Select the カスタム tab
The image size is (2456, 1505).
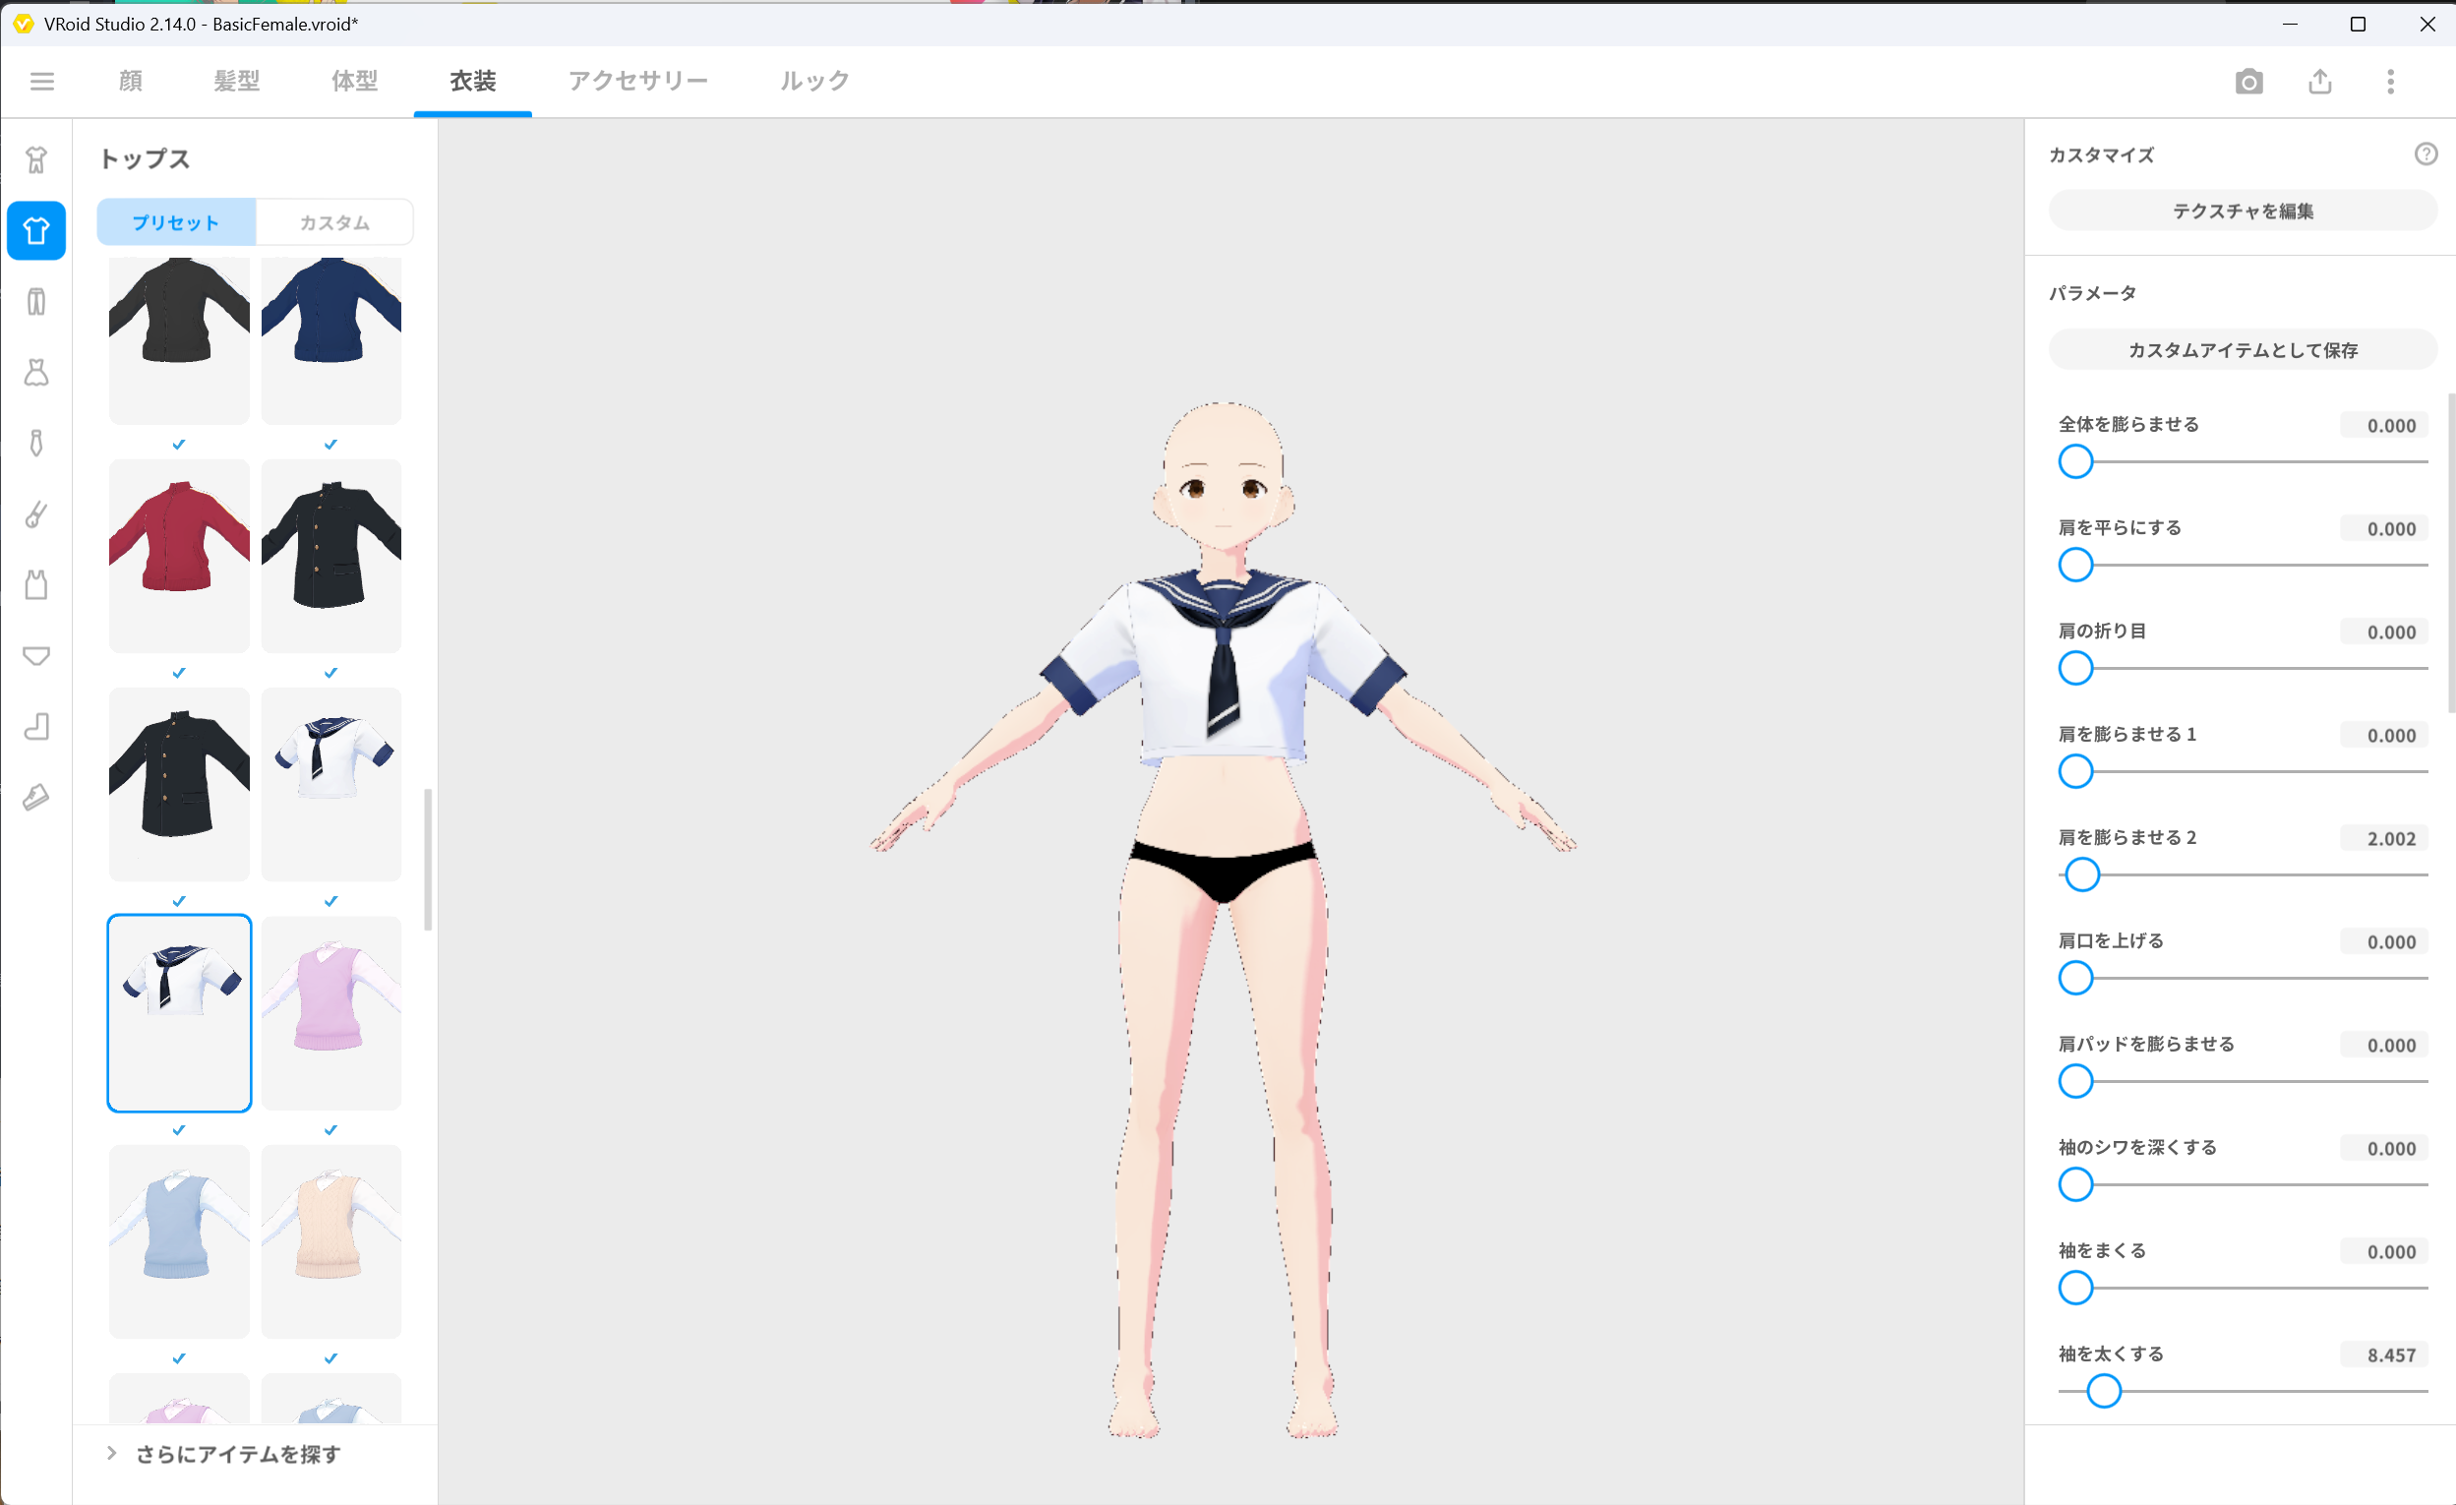click(x=334, y=221)
